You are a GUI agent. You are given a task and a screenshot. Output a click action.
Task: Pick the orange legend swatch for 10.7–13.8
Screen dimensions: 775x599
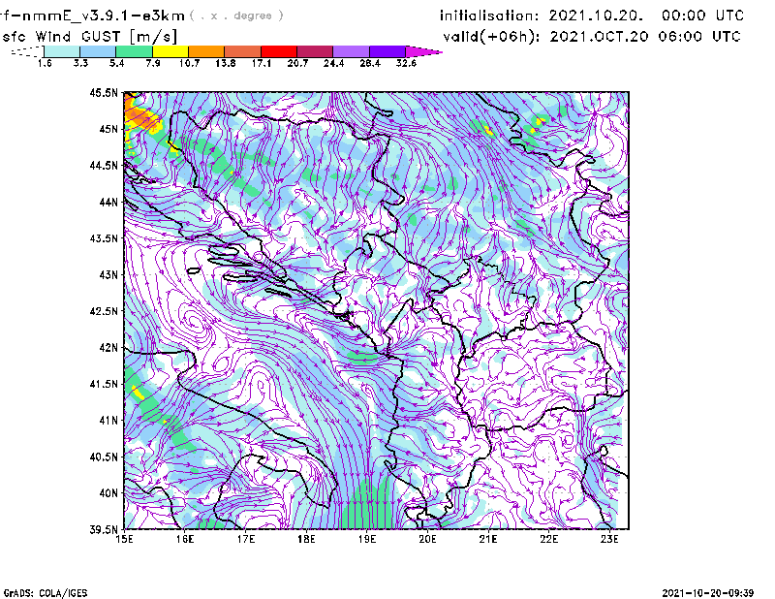coord(206,51)
